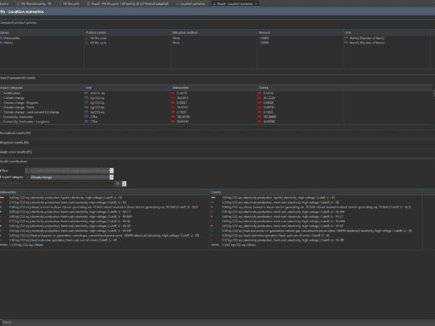
Task: Select the Climate change impact category row
Action: coord(216,98)
